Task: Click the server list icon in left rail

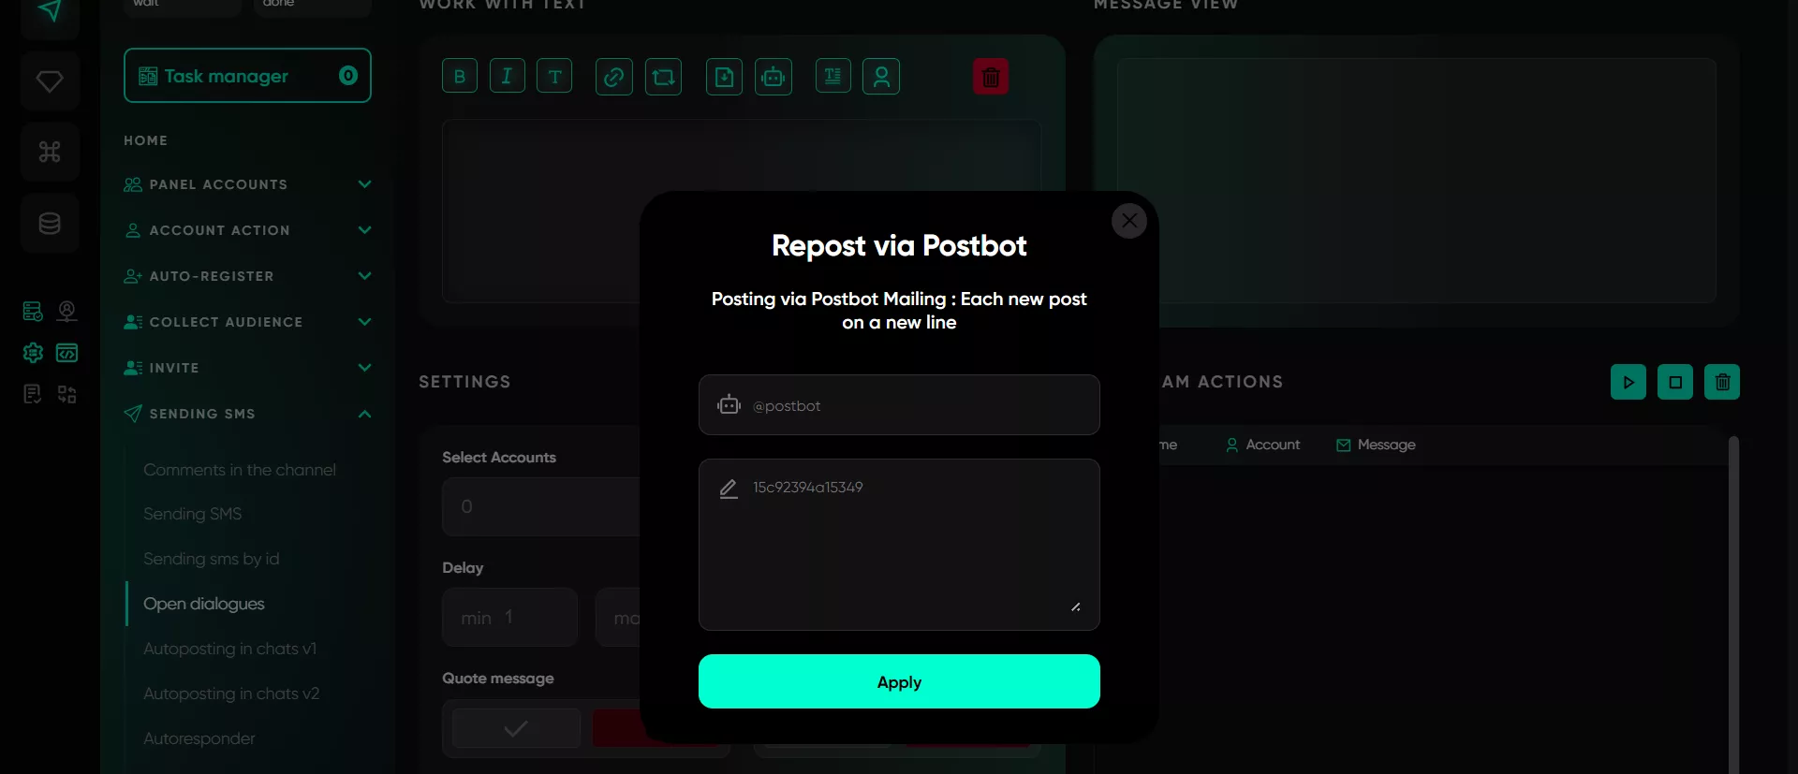Action: [x=33, y=311]
